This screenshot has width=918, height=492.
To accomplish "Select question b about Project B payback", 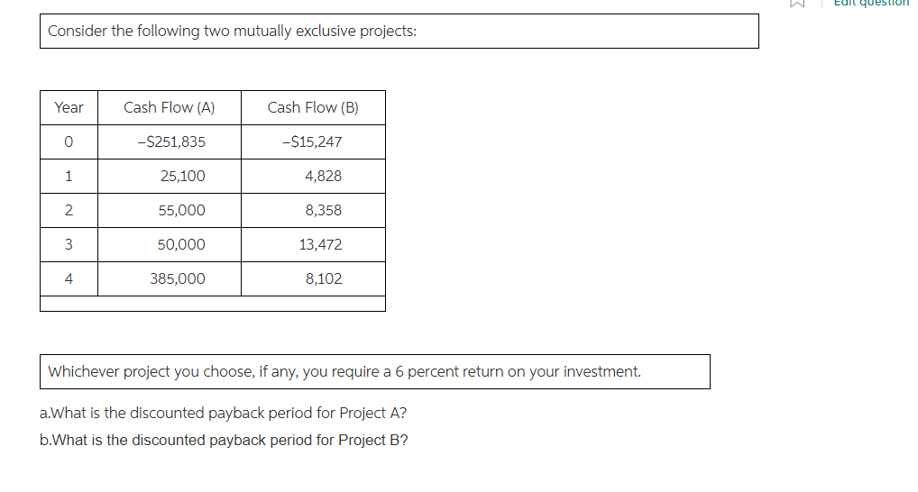I will pyautogui.click(x=224, y=440).
